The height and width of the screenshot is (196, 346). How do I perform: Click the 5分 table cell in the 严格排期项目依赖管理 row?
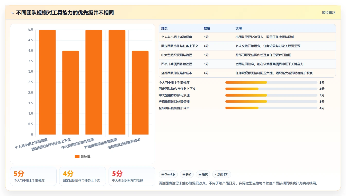pyautogui.click(x=206, y=64)
